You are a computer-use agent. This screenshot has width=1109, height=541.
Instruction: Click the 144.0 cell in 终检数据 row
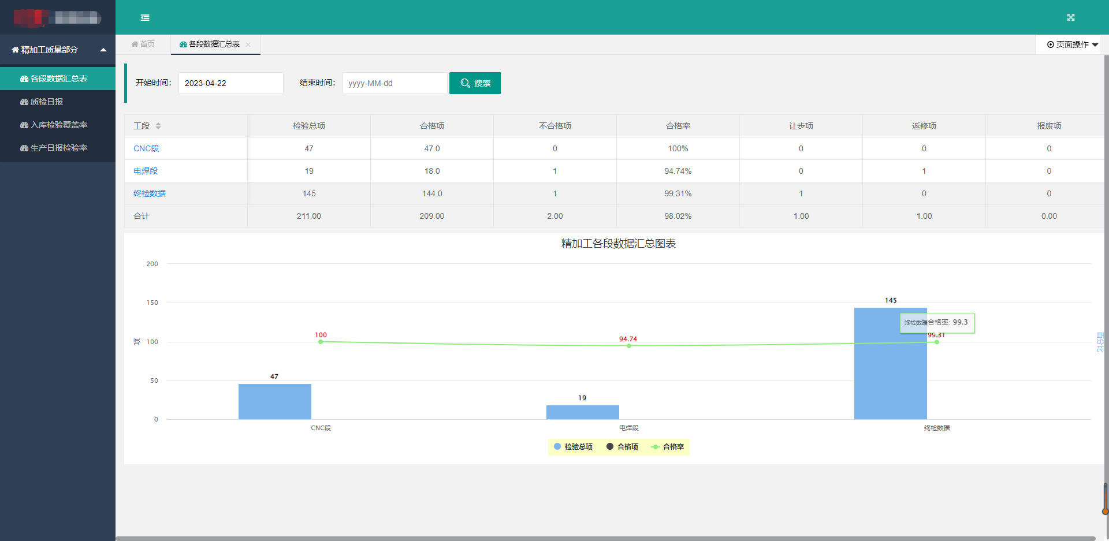(432, 193)
